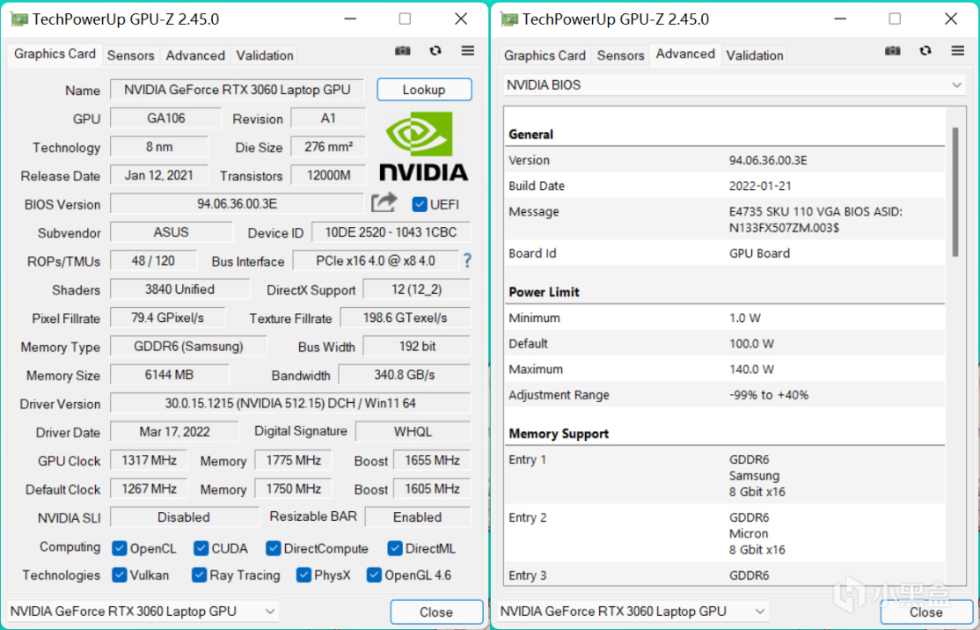Image resolution: width=980 pixels, height=630 pixels.
Task: Click the Build Date row 2022-01-21
Action: (x=725, y=186)
